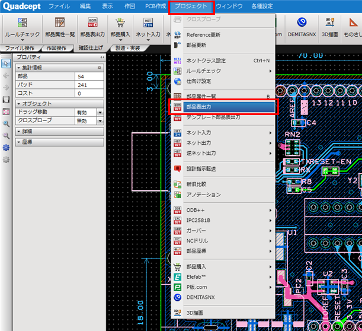Click the ルールチェック toolbar icon

(x=22, y=24)
